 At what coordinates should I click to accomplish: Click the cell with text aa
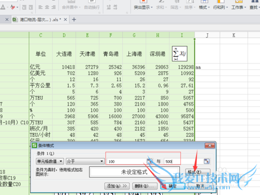coord(207,67)
